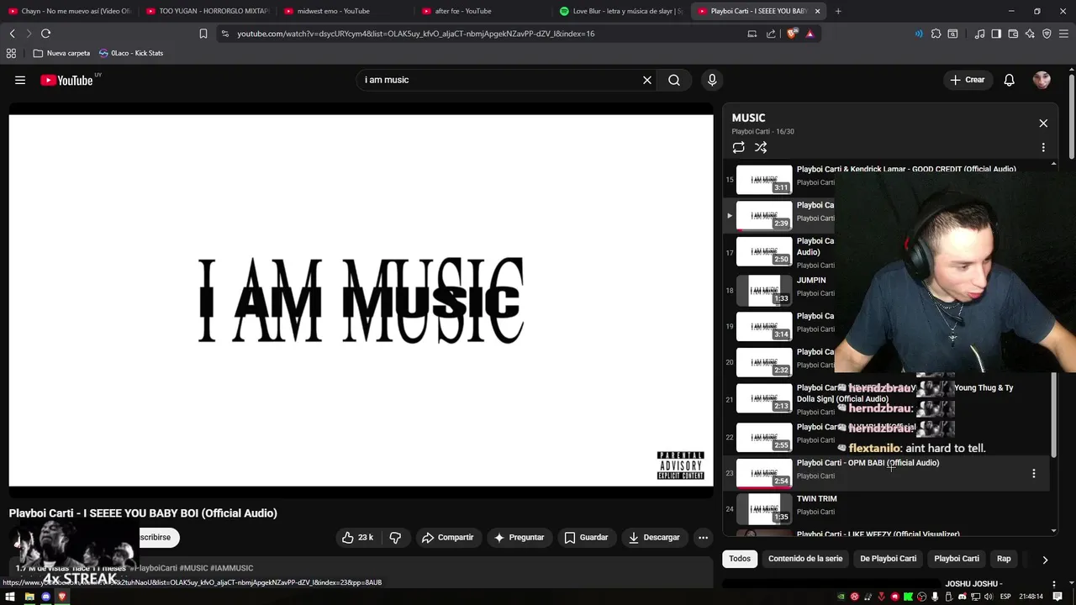Bookmark this page

pyautogui.click(x=203, y=34)
